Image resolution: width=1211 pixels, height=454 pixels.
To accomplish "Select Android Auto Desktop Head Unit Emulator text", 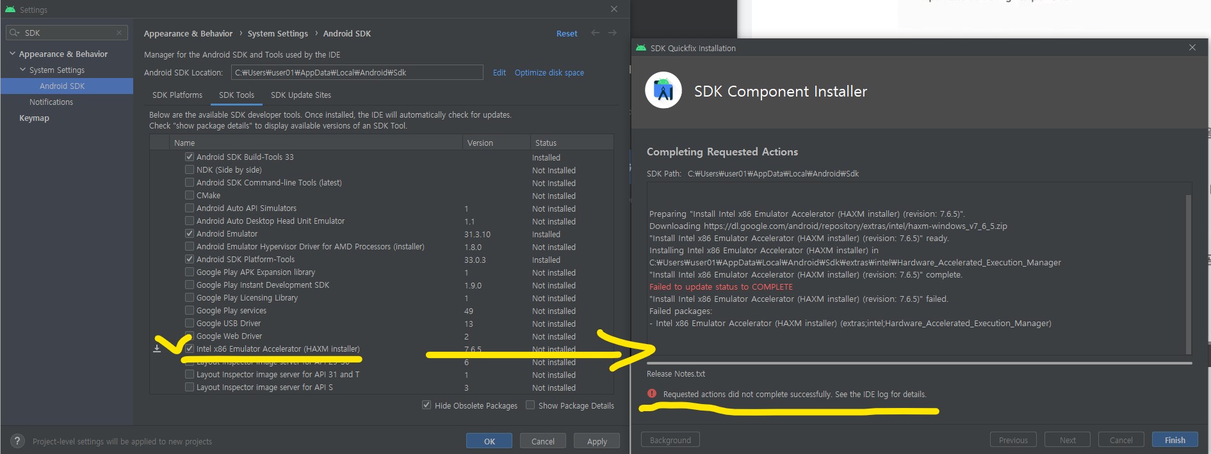I will pos(270,221).
